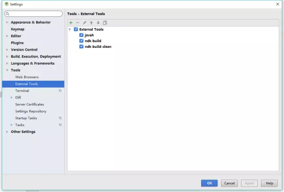Viewport: 284px width, 192px height.
Task: Open Help for this dialog
Action: tap(269, 183)
